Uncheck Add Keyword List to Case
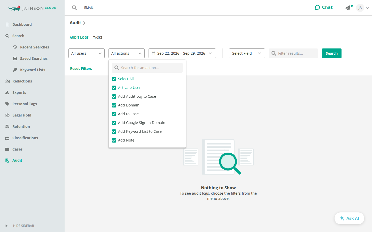Image resolution: width=372 pixels, height=232 pixels. coord(114,131)
